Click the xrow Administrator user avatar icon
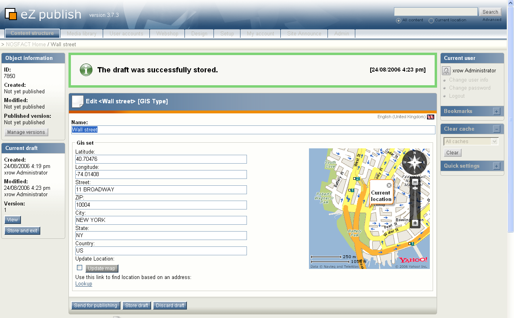The height and width of the screenshot is (318, 514). [x=446, y=71]
